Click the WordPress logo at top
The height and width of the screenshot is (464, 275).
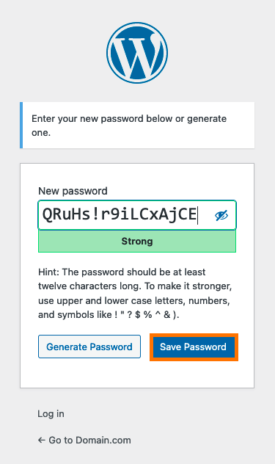[137, 53]
